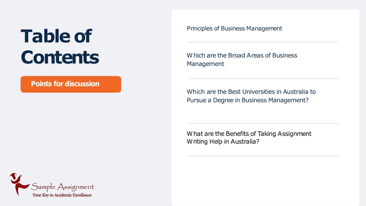Click divider line below Principles of Business Management
The image size is (366, 206).
[263, 42]
